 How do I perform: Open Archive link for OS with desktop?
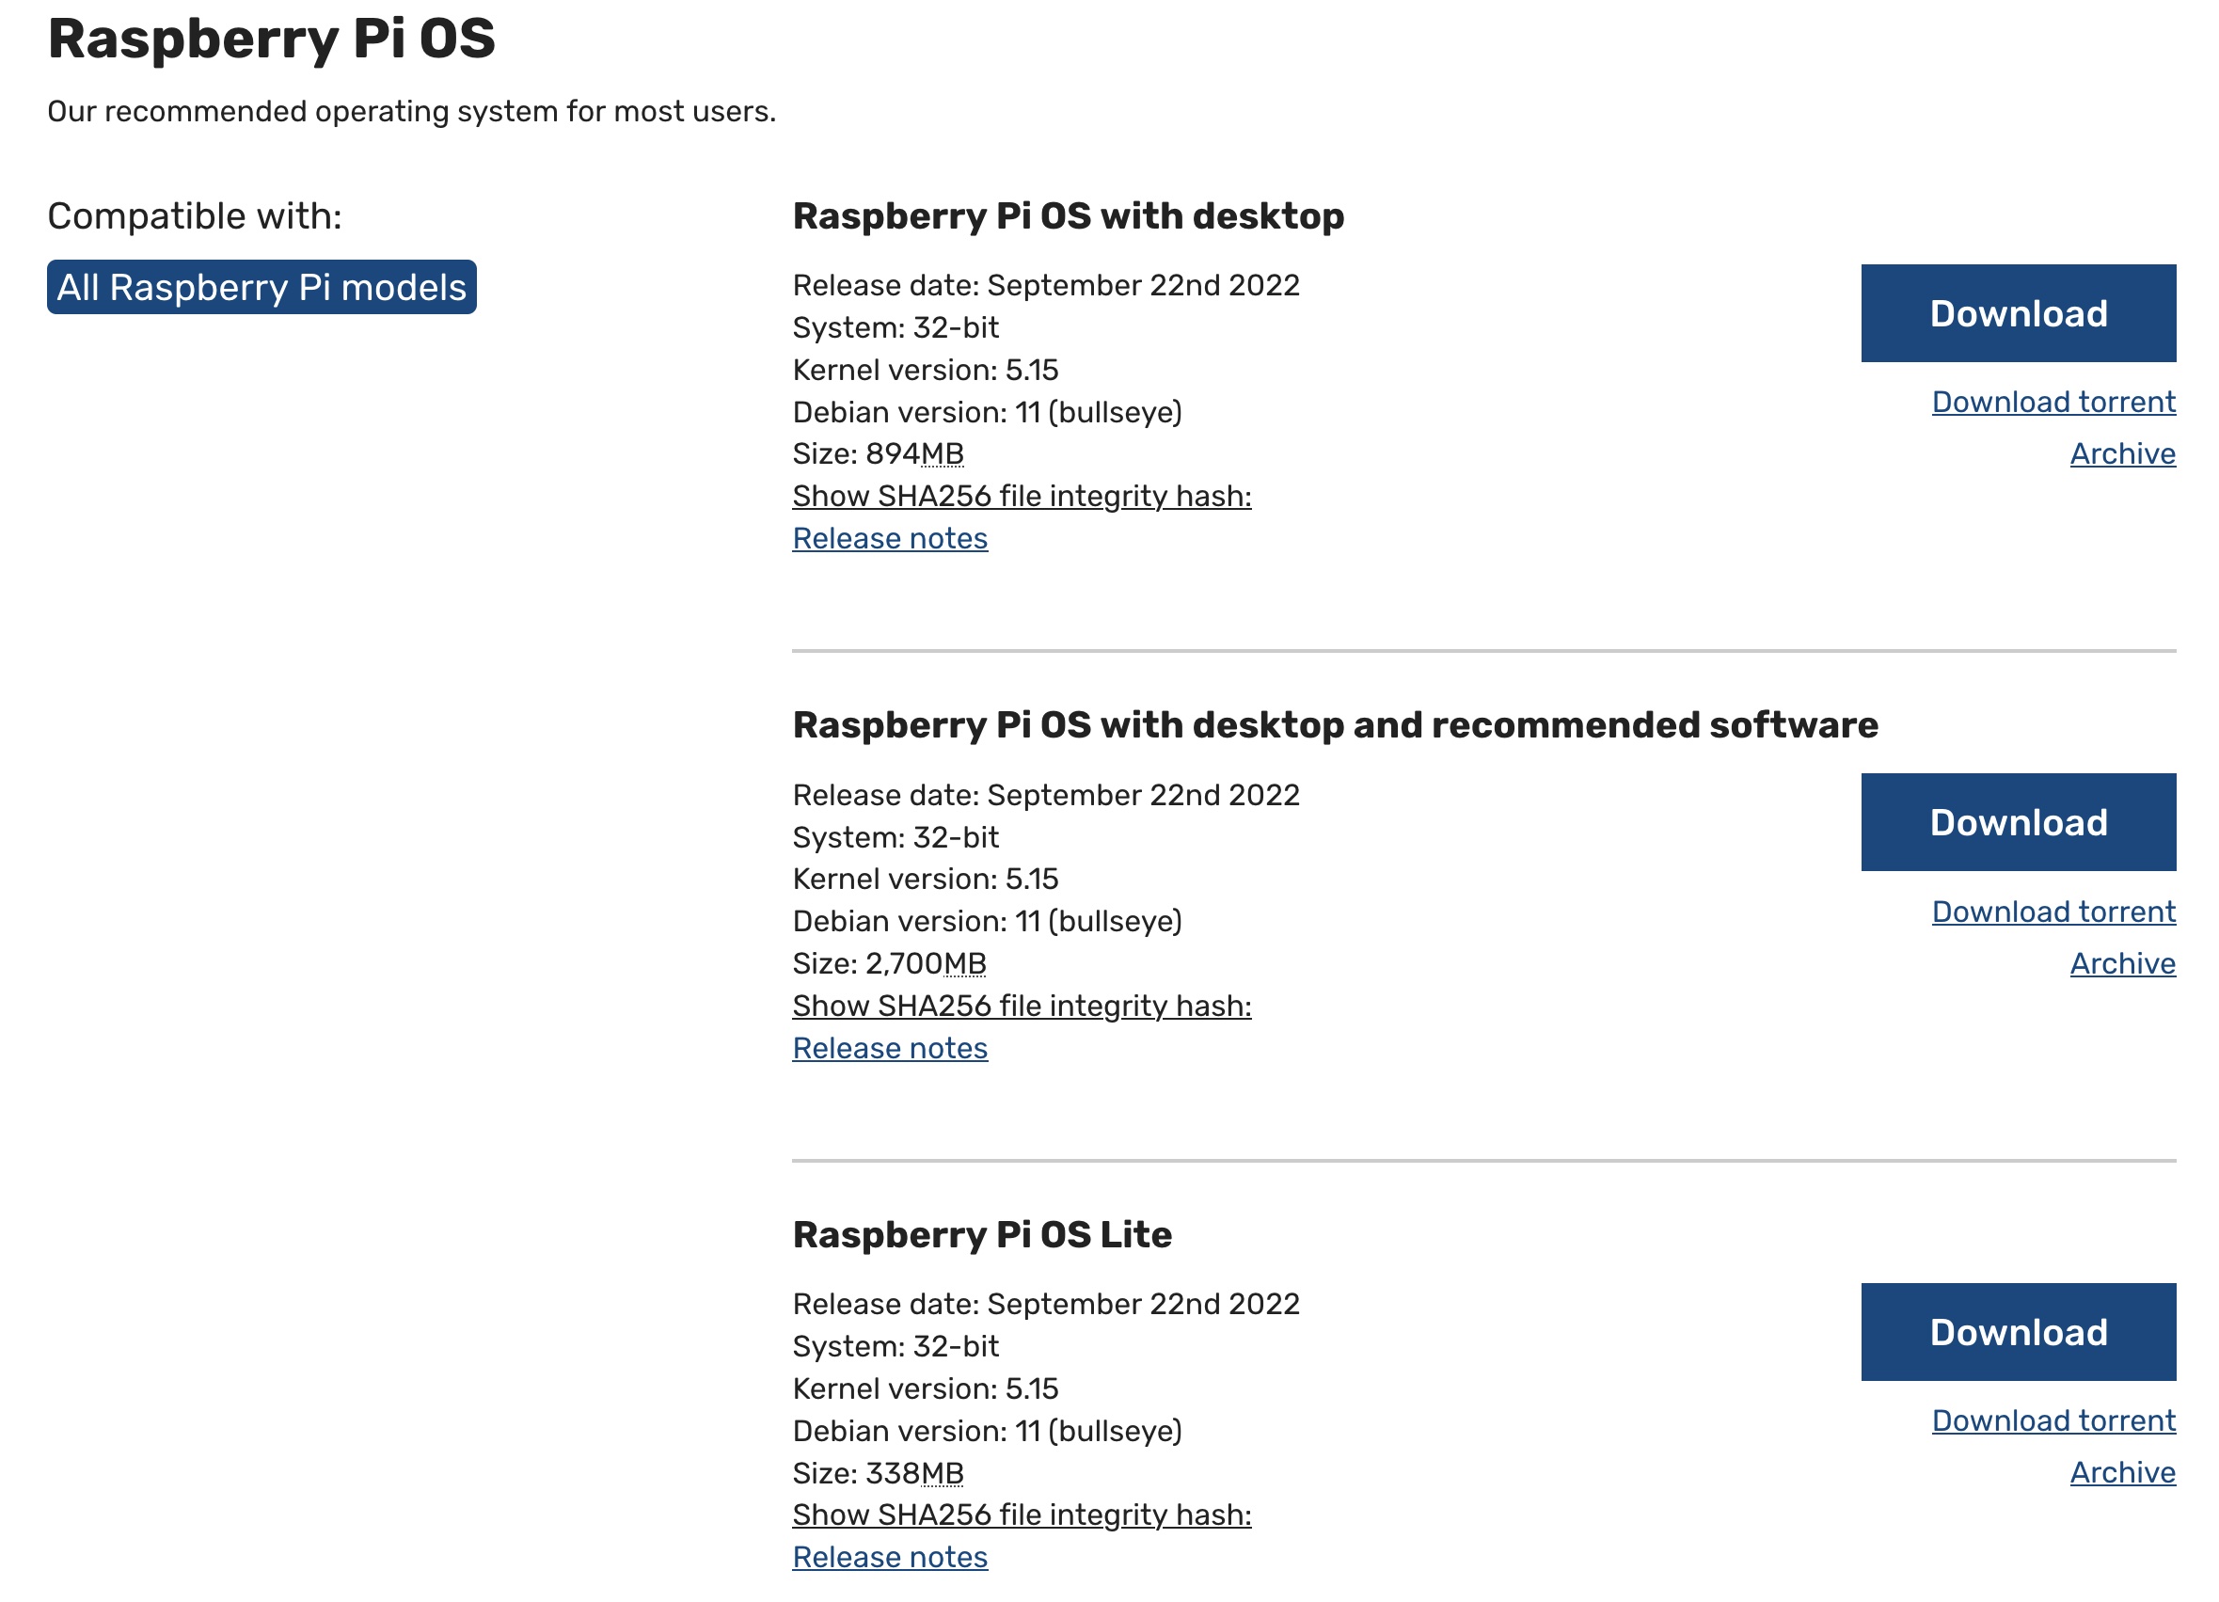tap(2121, 454)
